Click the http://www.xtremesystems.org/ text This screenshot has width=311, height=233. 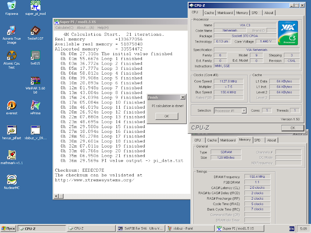tap(94, 180)
